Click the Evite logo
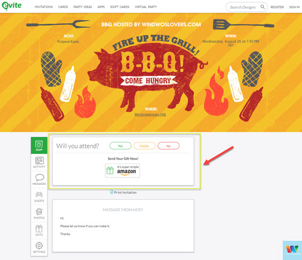 tap(12, 6)
